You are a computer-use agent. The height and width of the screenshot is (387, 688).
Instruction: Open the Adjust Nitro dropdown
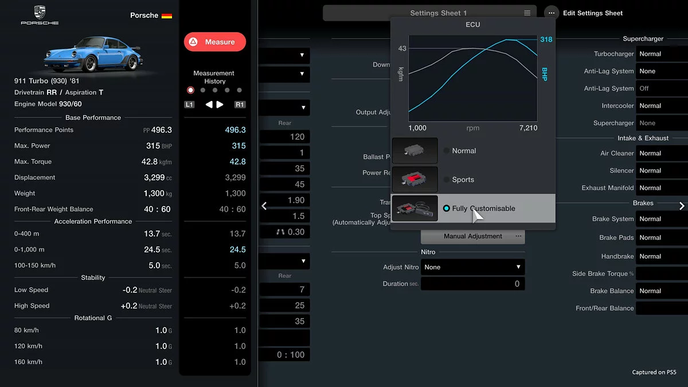[x=473, y=267]
